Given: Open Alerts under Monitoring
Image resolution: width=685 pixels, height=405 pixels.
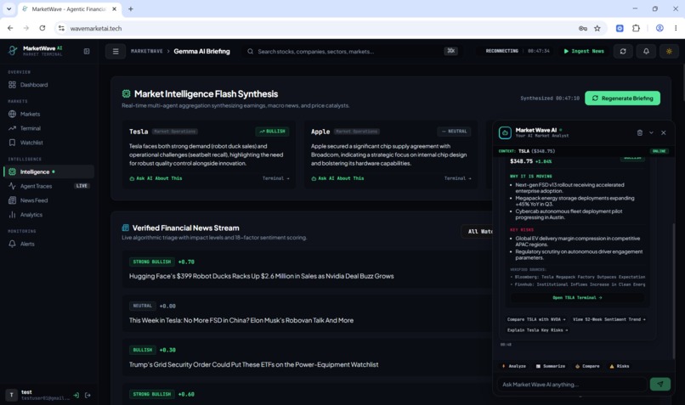Looking at the screenshot, I should tap(48, 244).
